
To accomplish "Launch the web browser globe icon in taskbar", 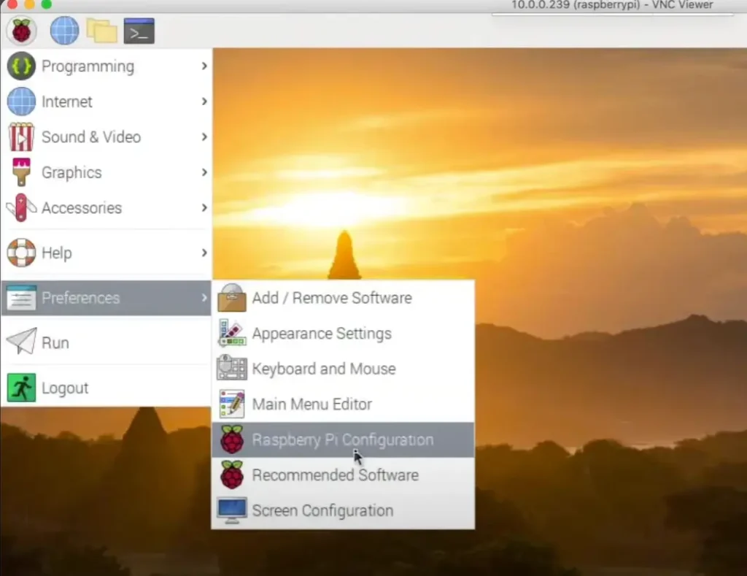I will [x=64, y=31].
